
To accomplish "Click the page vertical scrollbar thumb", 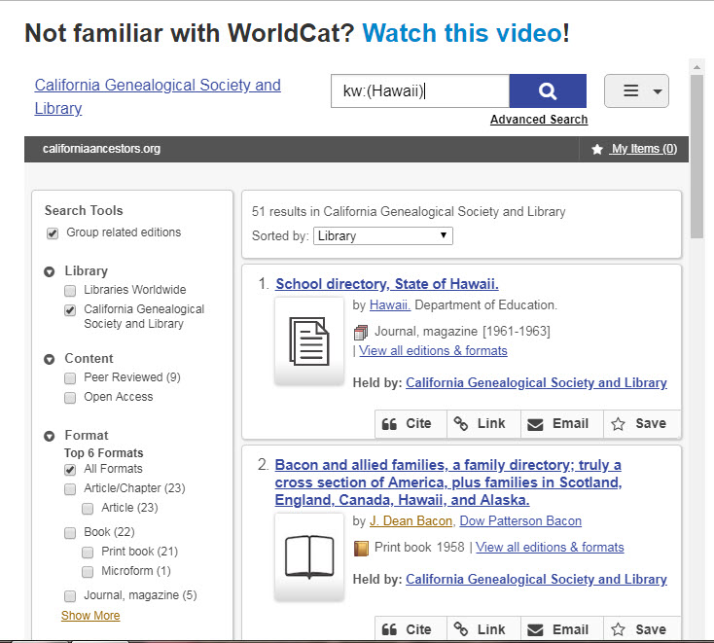I will [696, 157].
